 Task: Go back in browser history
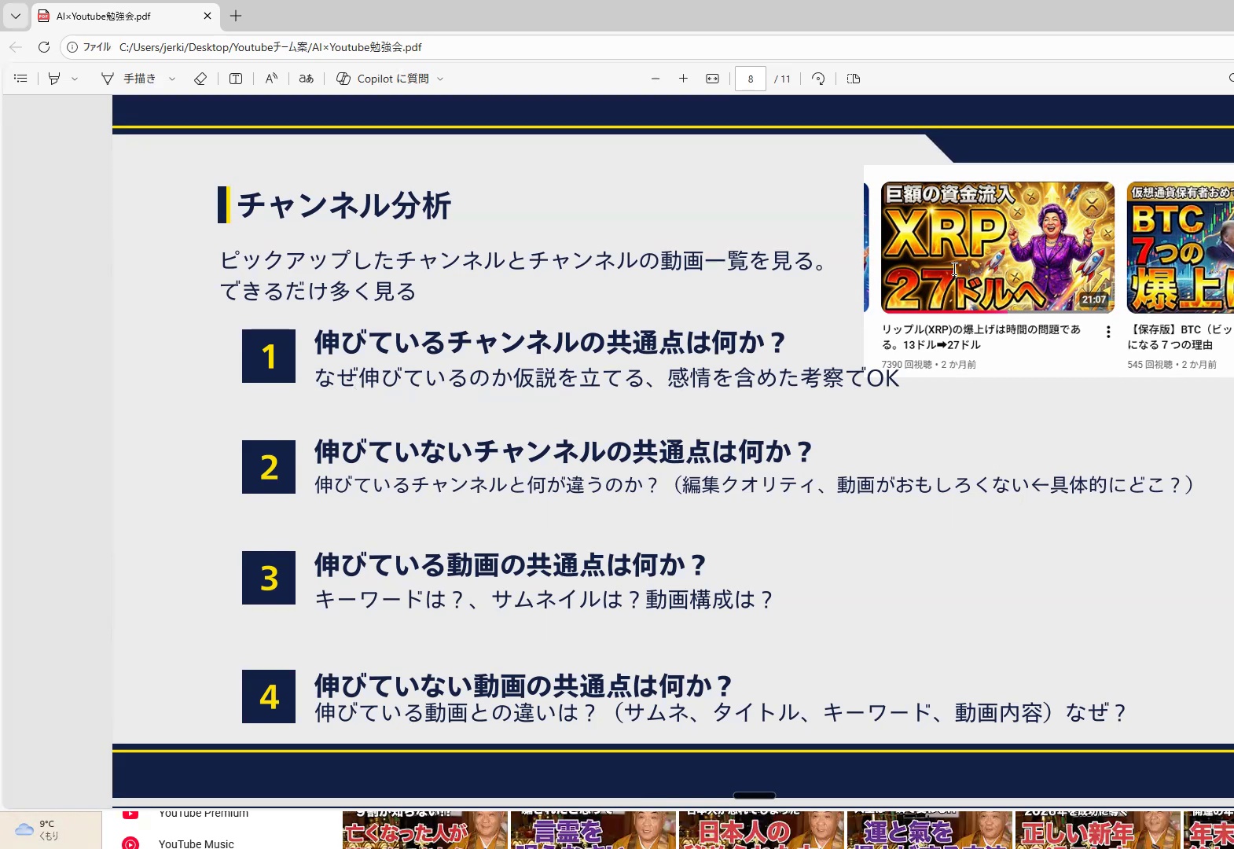coord(16,47)
